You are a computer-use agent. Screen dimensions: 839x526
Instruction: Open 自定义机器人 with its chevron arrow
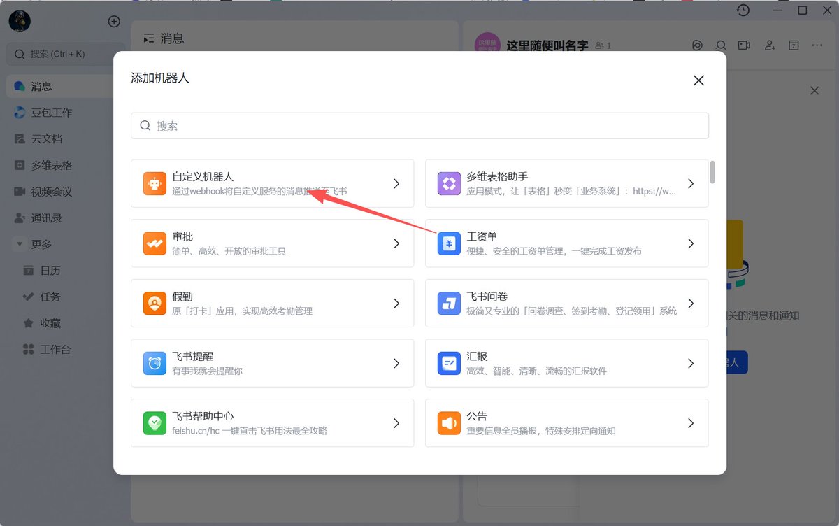(396, 183)
